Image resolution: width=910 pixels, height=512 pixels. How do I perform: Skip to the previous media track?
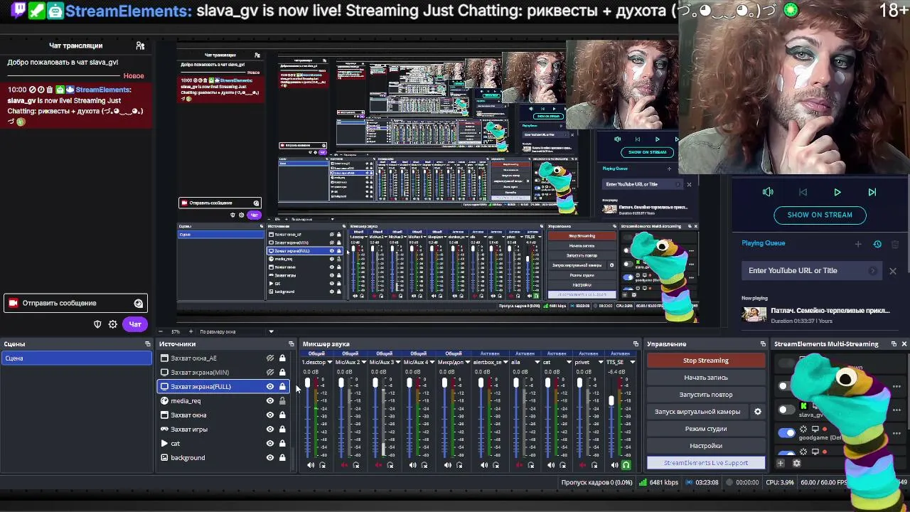(x=803, y=192)
